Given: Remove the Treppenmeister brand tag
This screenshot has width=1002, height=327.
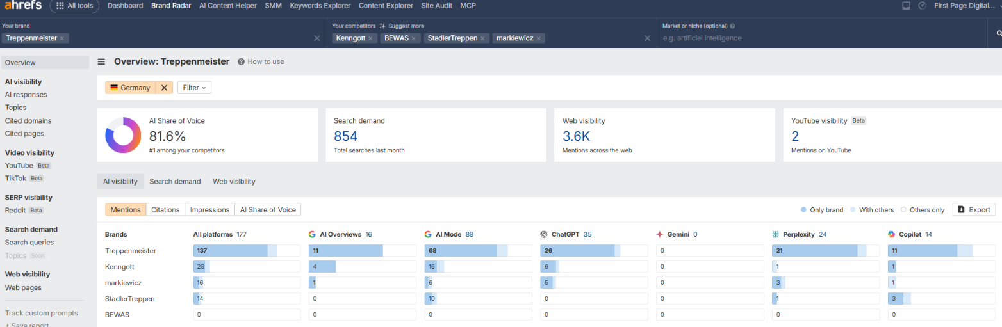Looking at the screenshot, I should tap(62, 38).
